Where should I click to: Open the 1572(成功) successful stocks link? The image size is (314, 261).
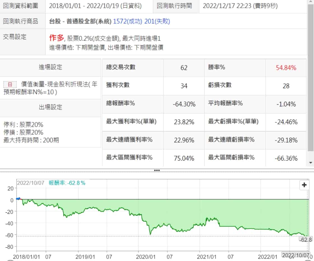click(x=127, y=21)
